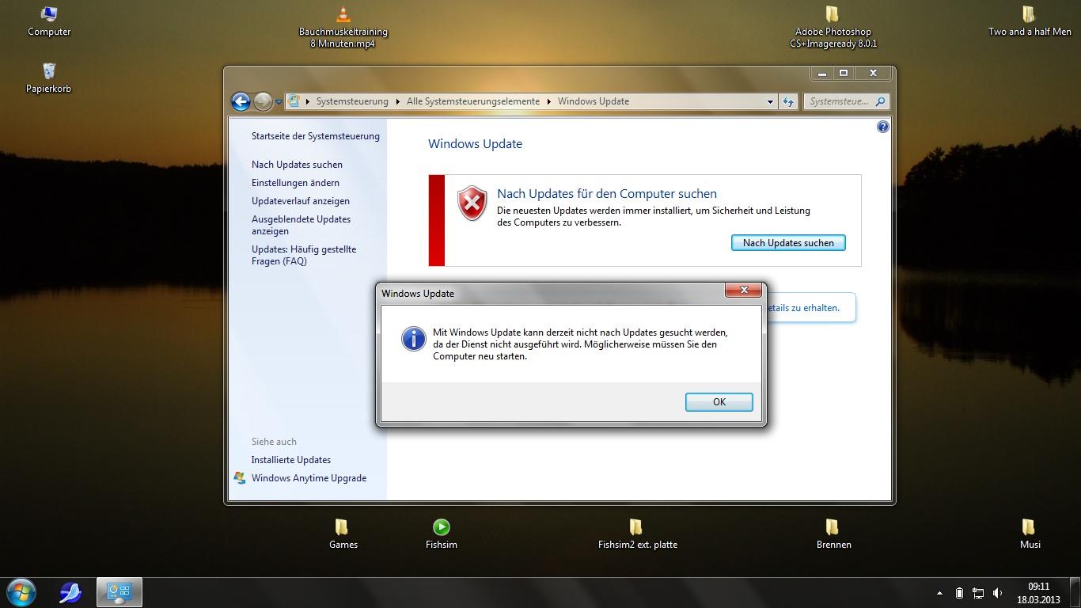Open the Windows Start menu
The image size is (1081, 608).
tap(20, 592)
